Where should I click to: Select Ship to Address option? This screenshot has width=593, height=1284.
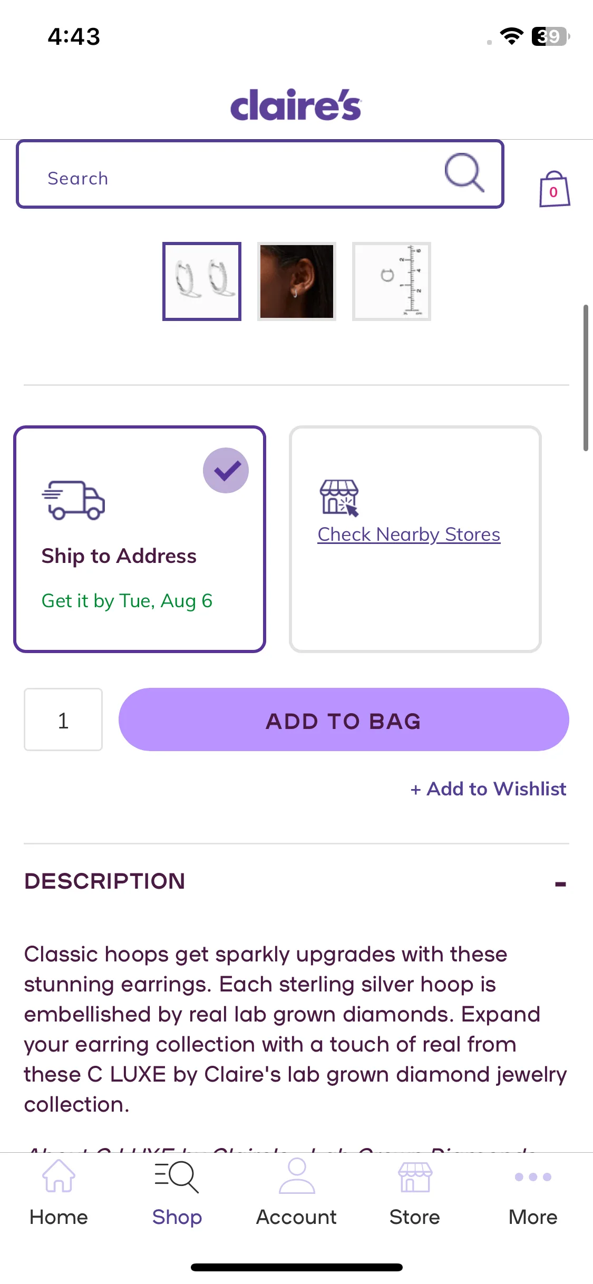click(x=140, y=539)
